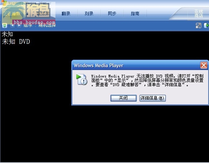Close the Windows Media Player error dialog
This screenshot has height=163, width=209.
pos(204,65)
